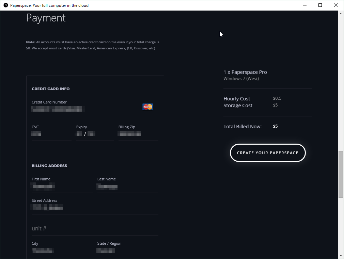Click the '1 x Paperspace Pro' text
344x259 pixels.
(x=245, y=72)
